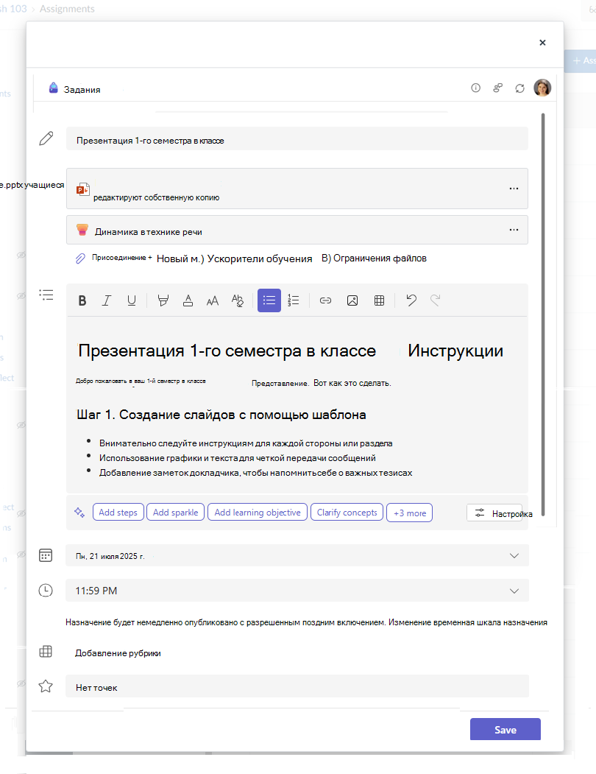Click Изменение временная шкала назначения link
596x774 pixels.
point(468,622)
